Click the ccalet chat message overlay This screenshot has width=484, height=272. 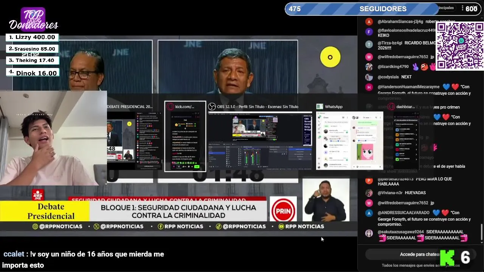coord(84,260)
